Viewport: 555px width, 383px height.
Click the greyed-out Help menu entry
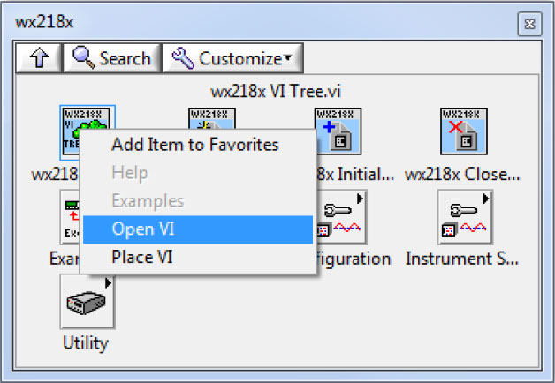[x=130, y=173]
